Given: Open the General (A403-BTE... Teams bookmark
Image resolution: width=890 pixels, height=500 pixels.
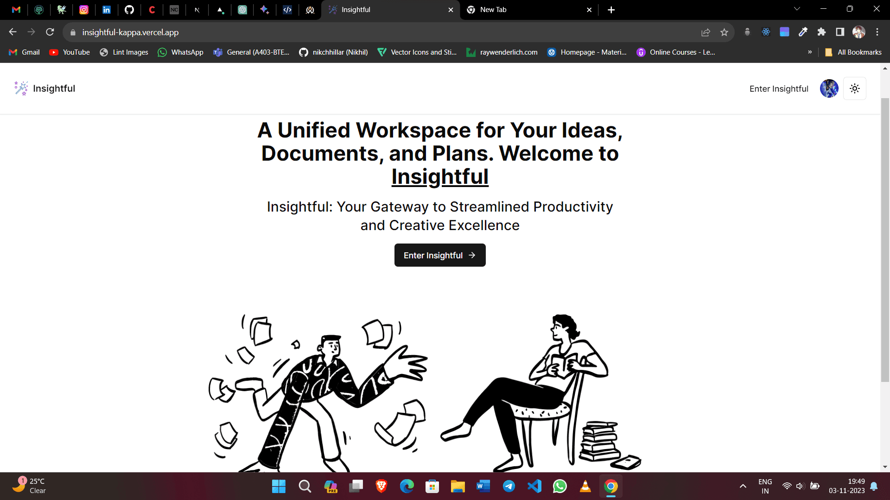Looking at the screenshot, I should 251,52.
